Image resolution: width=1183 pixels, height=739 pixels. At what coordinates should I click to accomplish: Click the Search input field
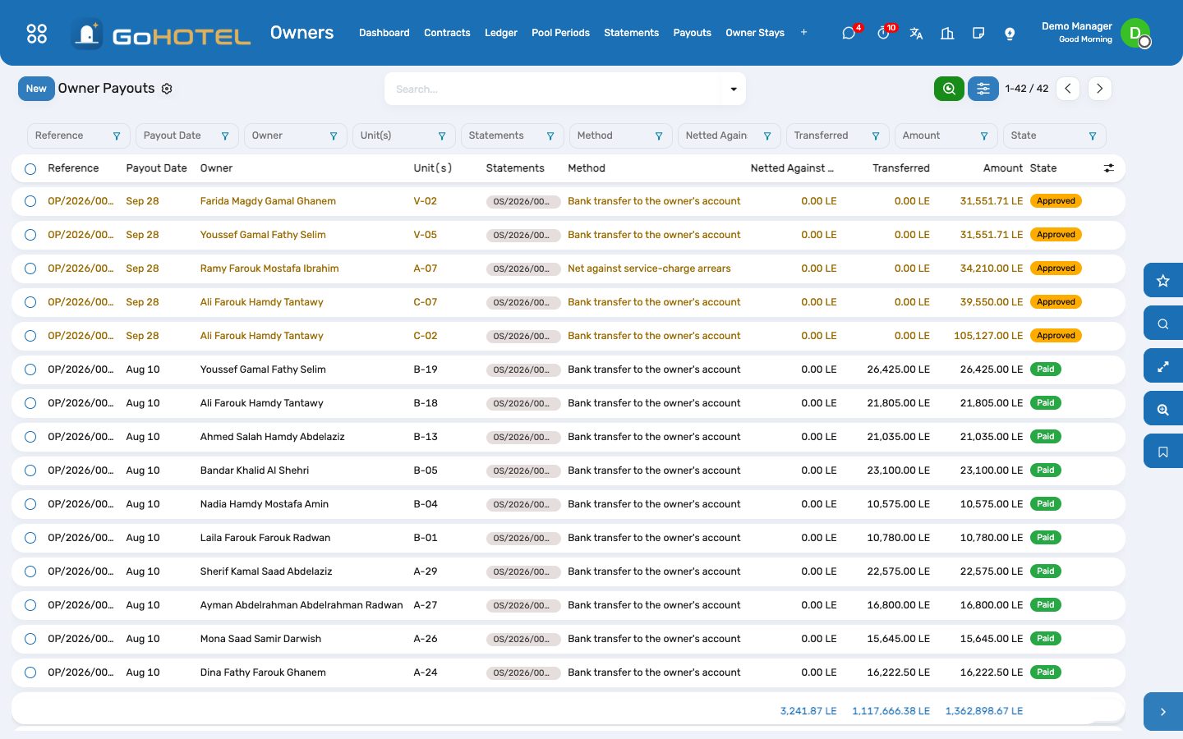[553, 89]
